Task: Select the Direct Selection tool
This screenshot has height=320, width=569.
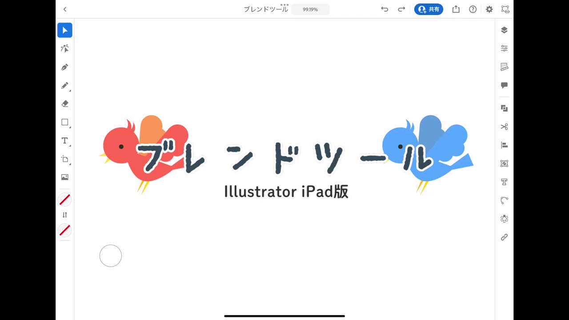Action: (65, 48)
